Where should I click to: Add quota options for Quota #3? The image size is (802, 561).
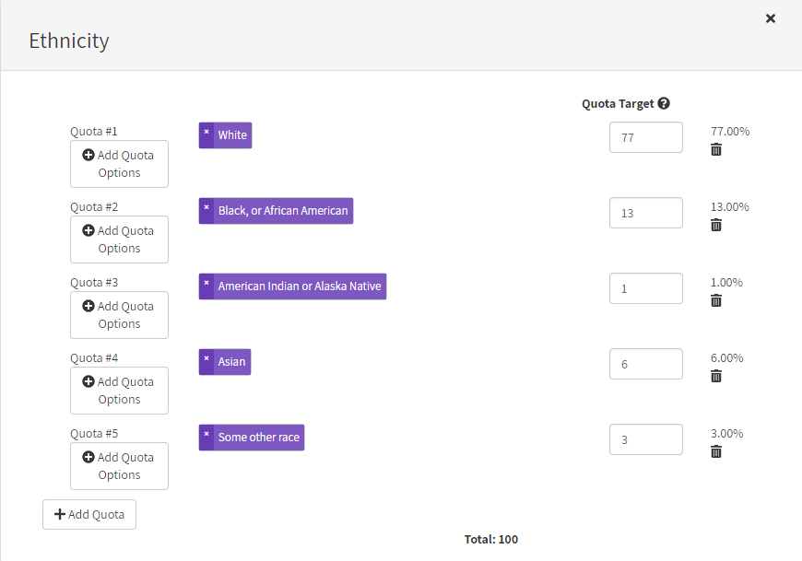click(x=119, y=315)
